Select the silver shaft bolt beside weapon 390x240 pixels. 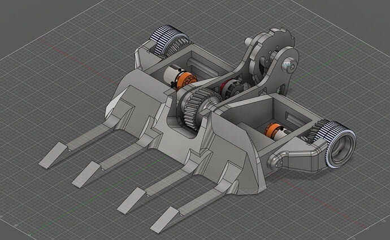click(x=291, y=66)
